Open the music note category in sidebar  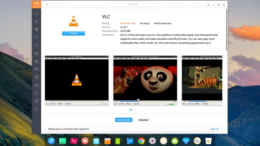36,45
